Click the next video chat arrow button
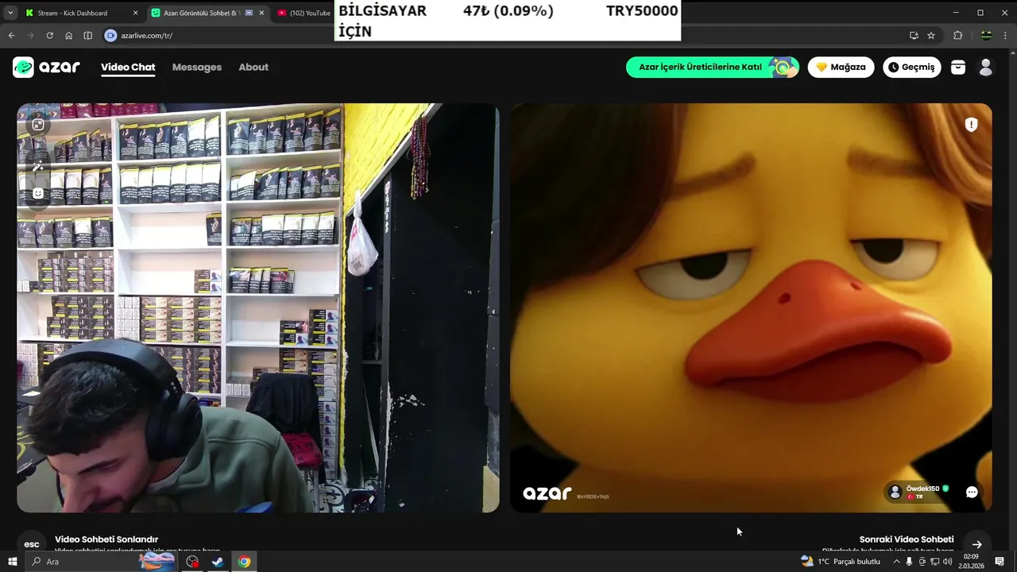Image resolution: width=1017 pixels, height=572 pixels. [x=977, y=544]
